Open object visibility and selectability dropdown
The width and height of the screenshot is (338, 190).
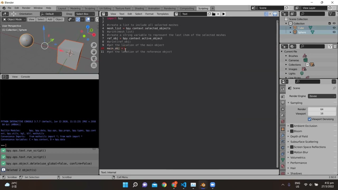coord(71,19)
